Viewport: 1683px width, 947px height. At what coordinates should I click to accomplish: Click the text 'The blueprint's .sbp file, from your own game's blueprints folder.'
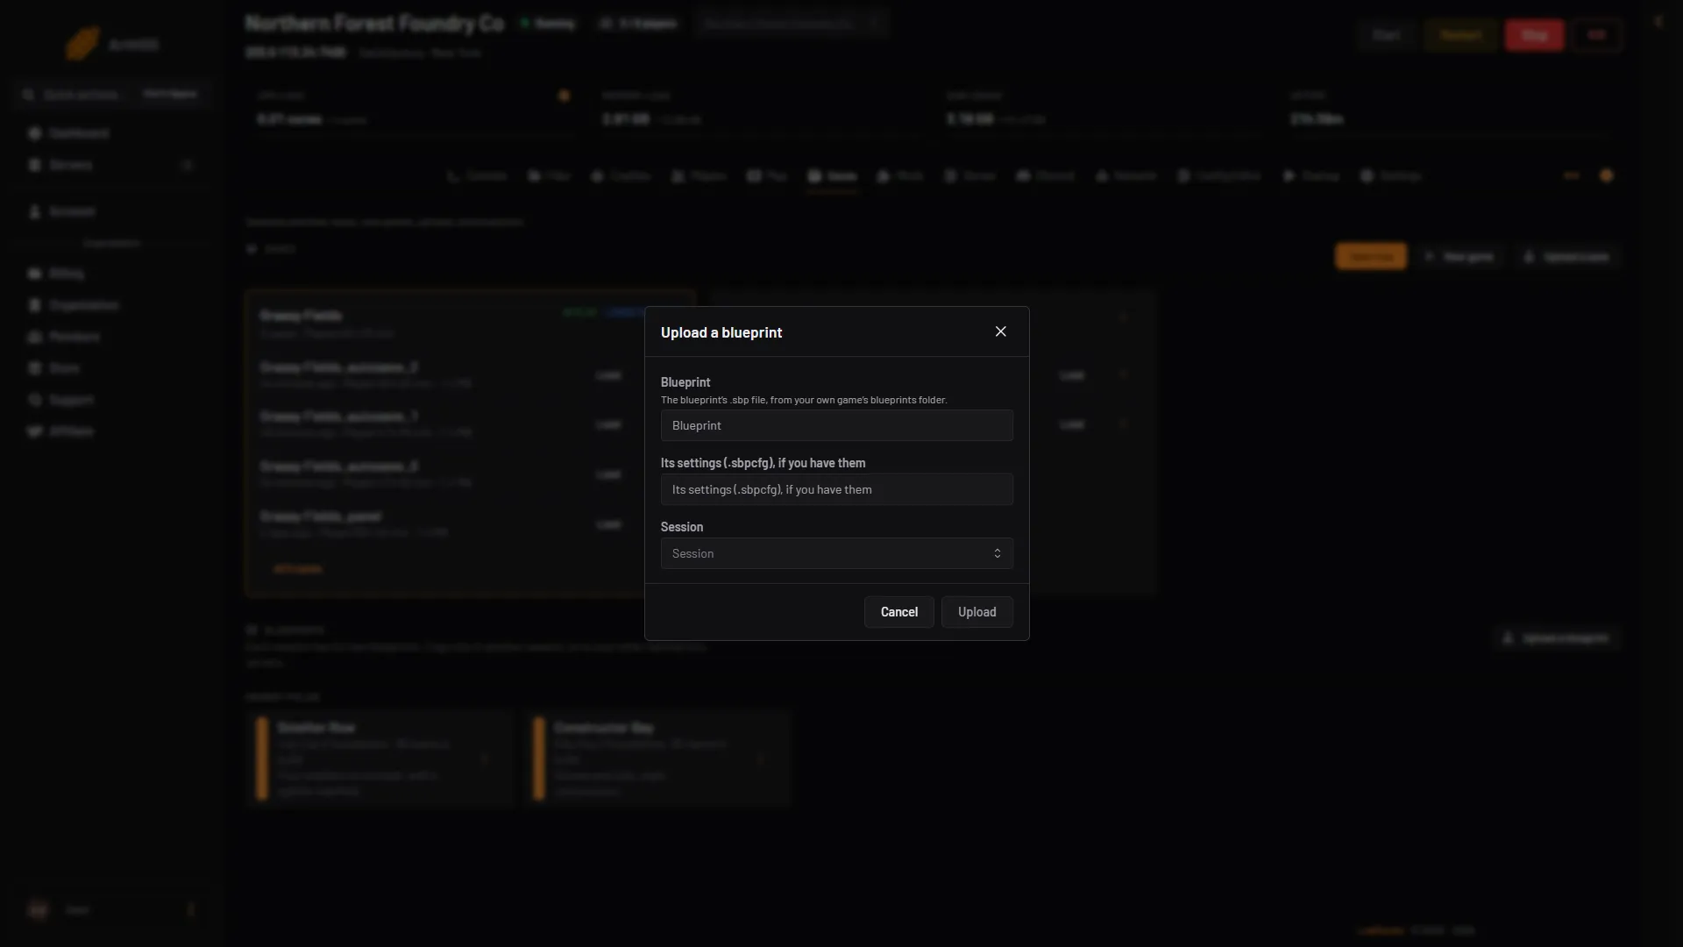click(804, 400)
